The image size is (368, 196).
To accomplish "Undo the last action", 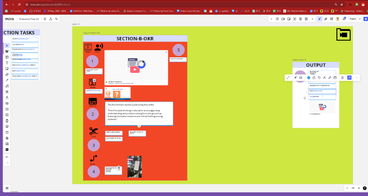I will click(7, 157).
